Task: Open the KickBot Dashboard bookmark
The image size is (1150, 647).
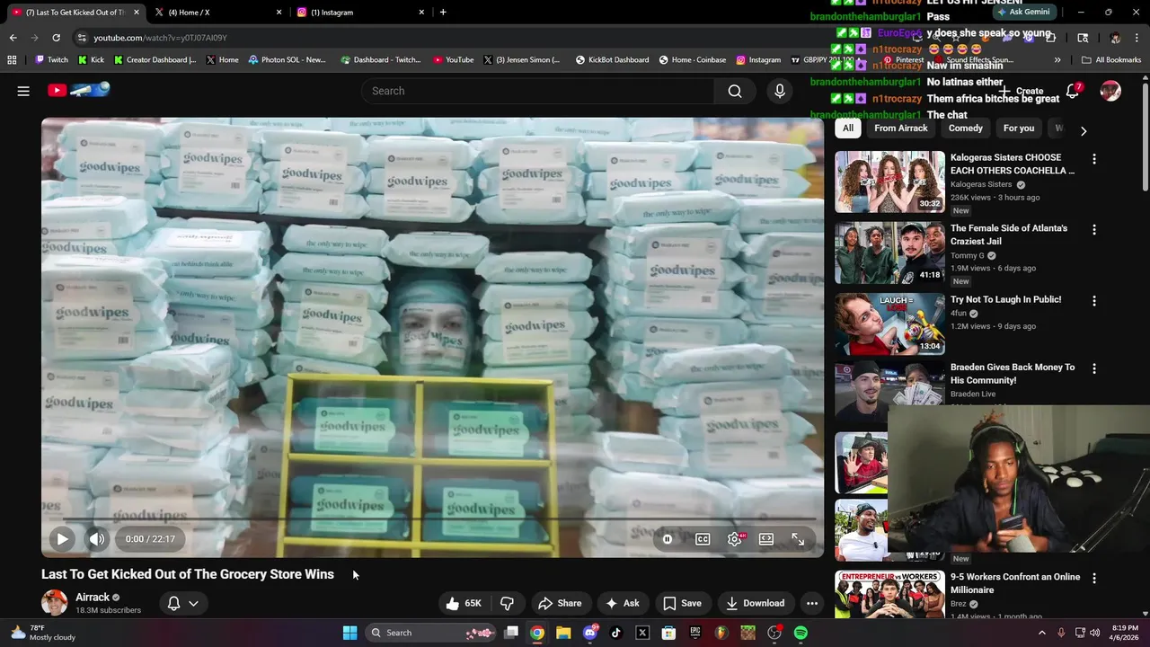Action: tap(612, 60)
